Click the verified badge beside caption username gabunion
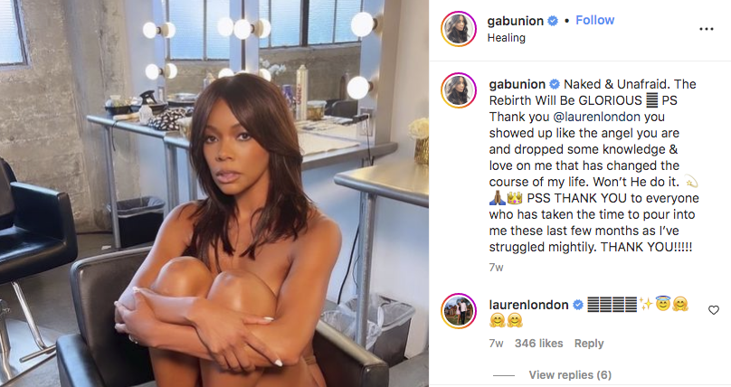This screenshot has height=387, width=731. (555, 84)
